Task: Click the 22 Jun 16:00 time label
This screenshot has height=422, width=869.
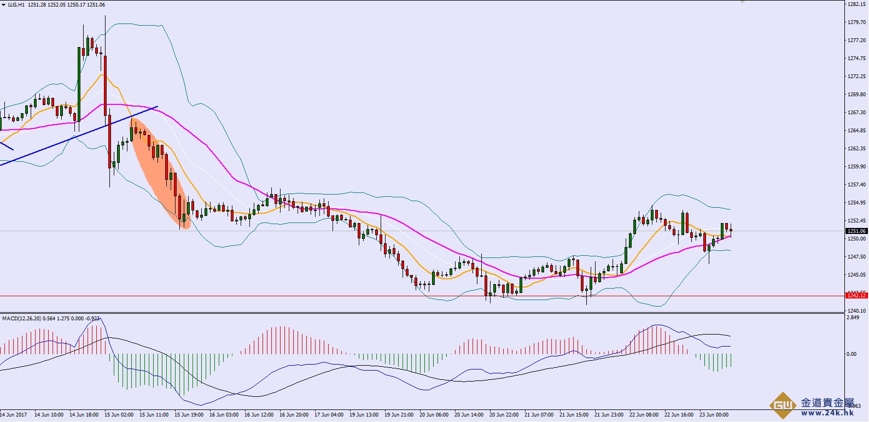Action: (x=679, y=415)
